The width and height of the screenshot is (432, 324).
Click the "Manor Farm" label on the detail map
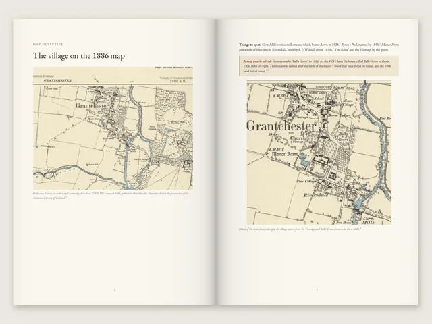[x=285, y=155]
